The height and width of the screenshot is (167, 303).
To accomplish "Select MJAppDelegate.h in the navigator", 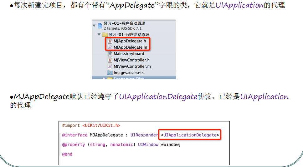I will point(130,41).
